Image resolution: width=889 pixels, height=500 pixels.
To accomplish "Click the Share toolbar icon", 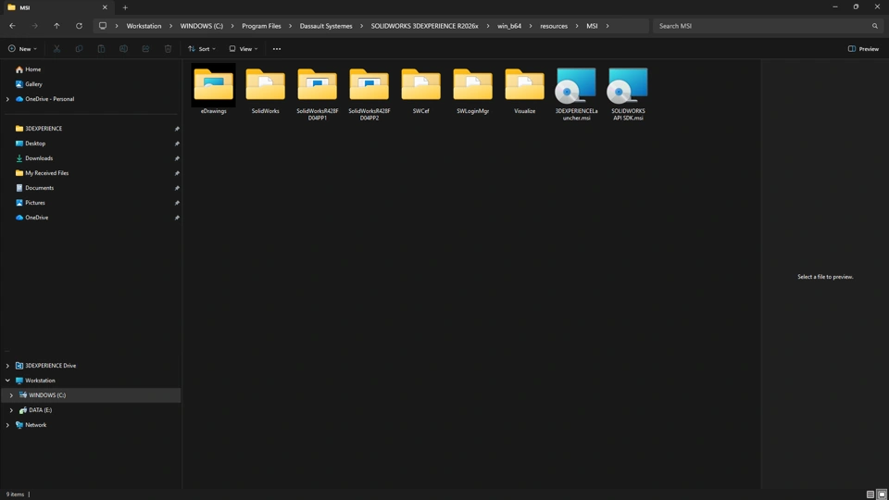I will pos(145,49).
